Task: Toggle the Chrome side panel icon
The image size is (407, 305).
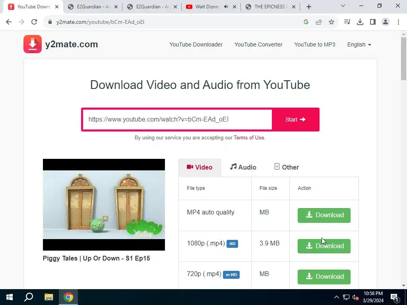Action: (x=373, y=22)
